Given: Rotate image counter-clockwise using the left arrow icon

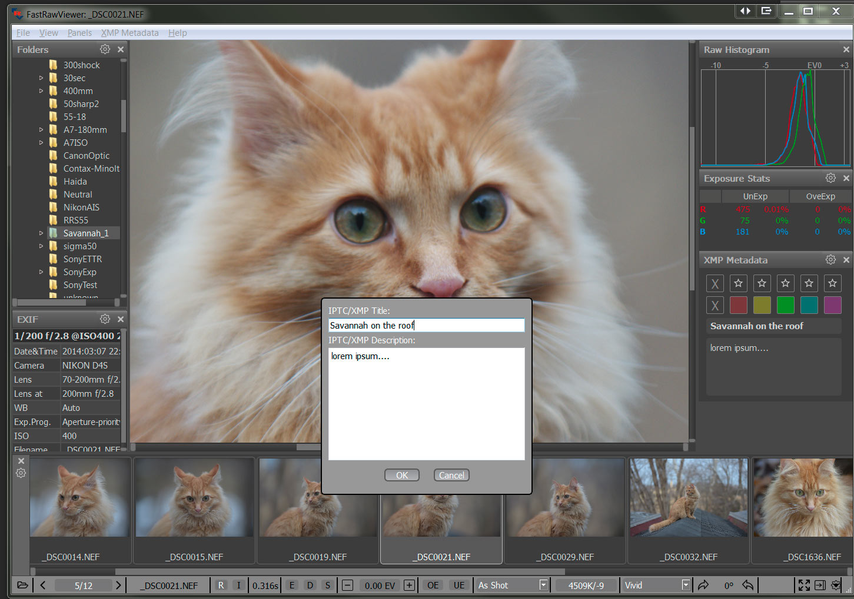Looking at the screenshot, I should click(747, 585).
